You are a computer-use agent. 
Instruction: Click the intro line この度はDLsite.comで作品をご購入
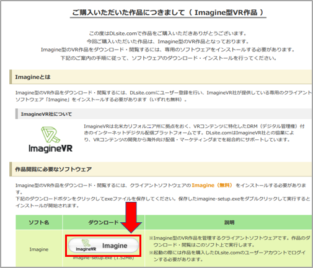point(168,33)
